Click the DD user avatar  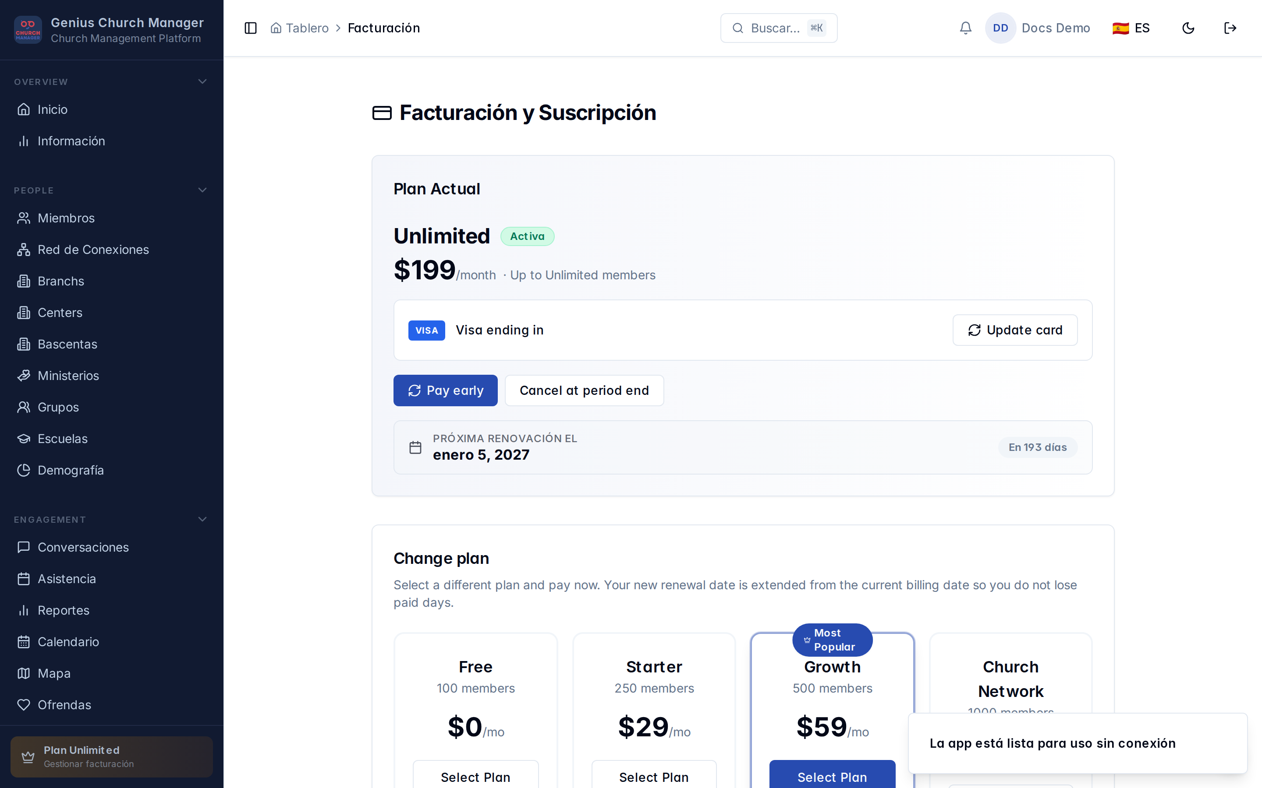[x=1000, y=28]
